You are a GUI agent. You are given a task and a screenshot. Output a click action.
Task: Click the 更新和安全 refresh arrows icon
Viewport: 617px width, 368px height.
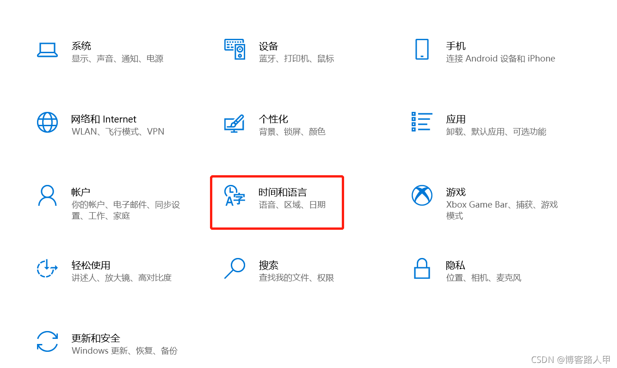[x=47, y=341]
